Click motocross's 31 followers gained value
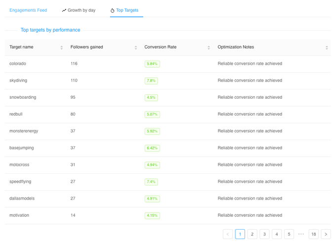Viewport: 336px width, 243px height. click(73, 164)
